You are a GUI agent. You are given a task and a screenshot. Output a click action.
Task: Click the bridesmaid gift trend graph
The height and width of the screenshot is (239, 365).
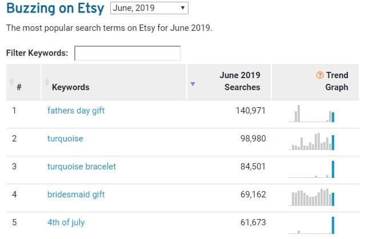[x=313, y=197]
